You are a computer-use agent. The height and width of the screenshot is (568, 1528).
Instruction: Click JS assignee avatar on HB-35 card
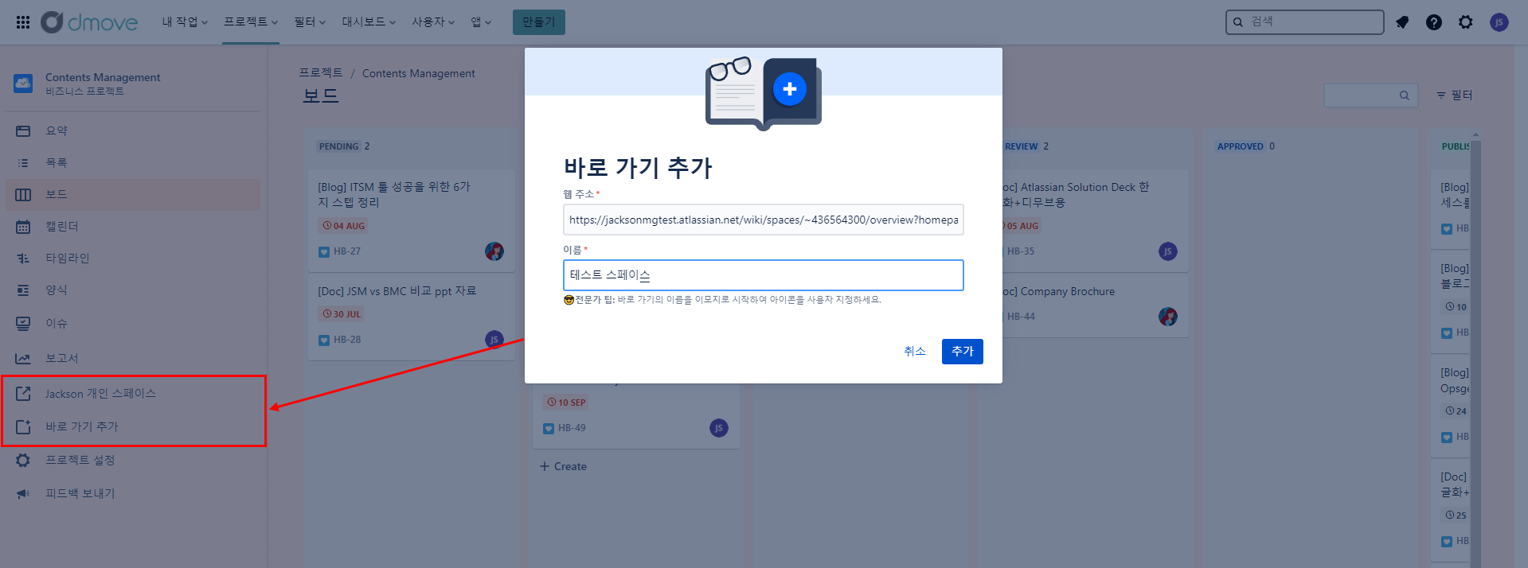pyautogui.click(x=1168, y=251)
